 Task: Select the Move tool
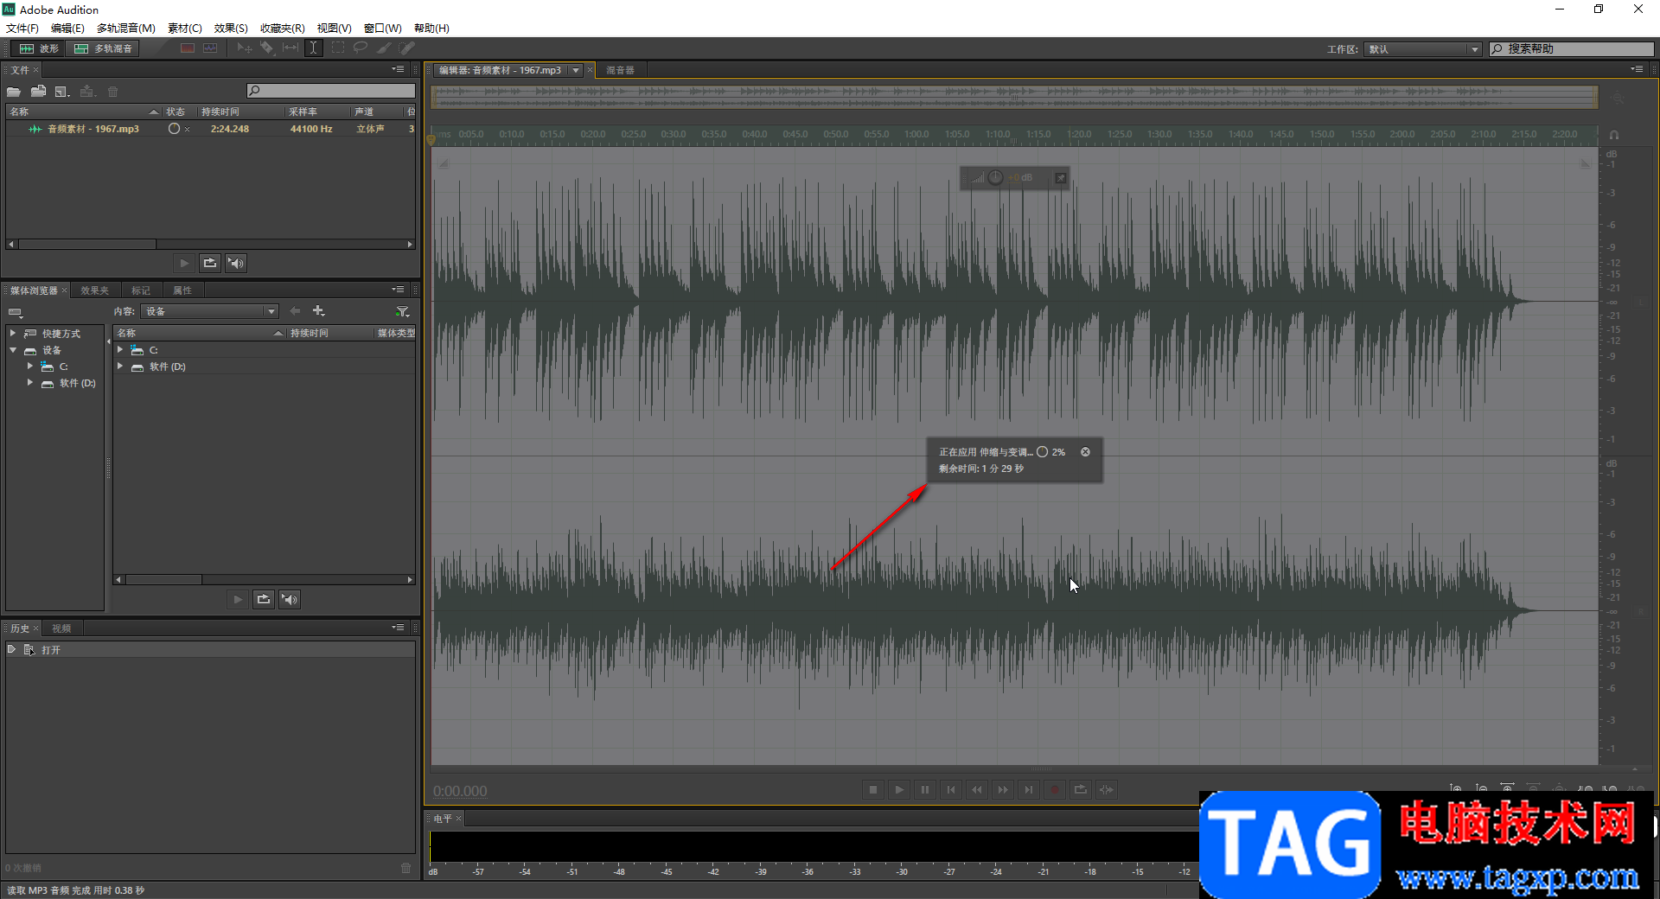[245, 48]
